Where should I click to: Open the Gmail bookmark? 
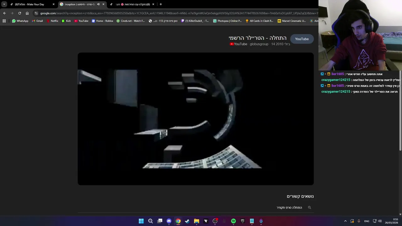tap(37, 21)
